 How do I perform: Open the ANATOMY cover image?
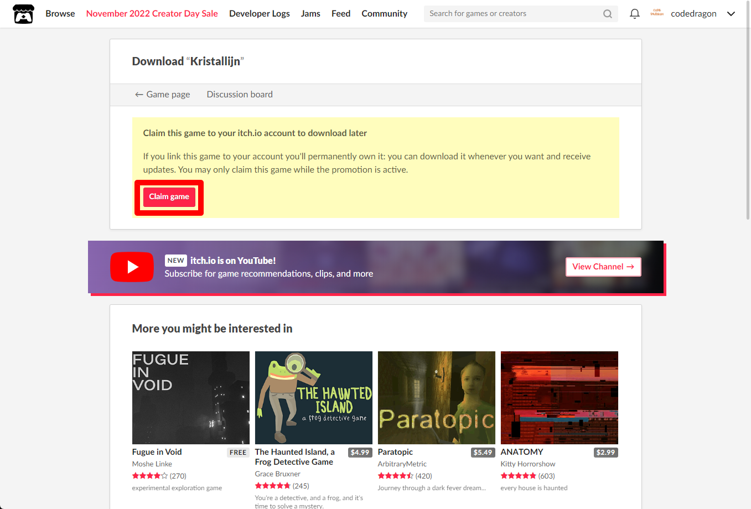click(x=560, y=398)
